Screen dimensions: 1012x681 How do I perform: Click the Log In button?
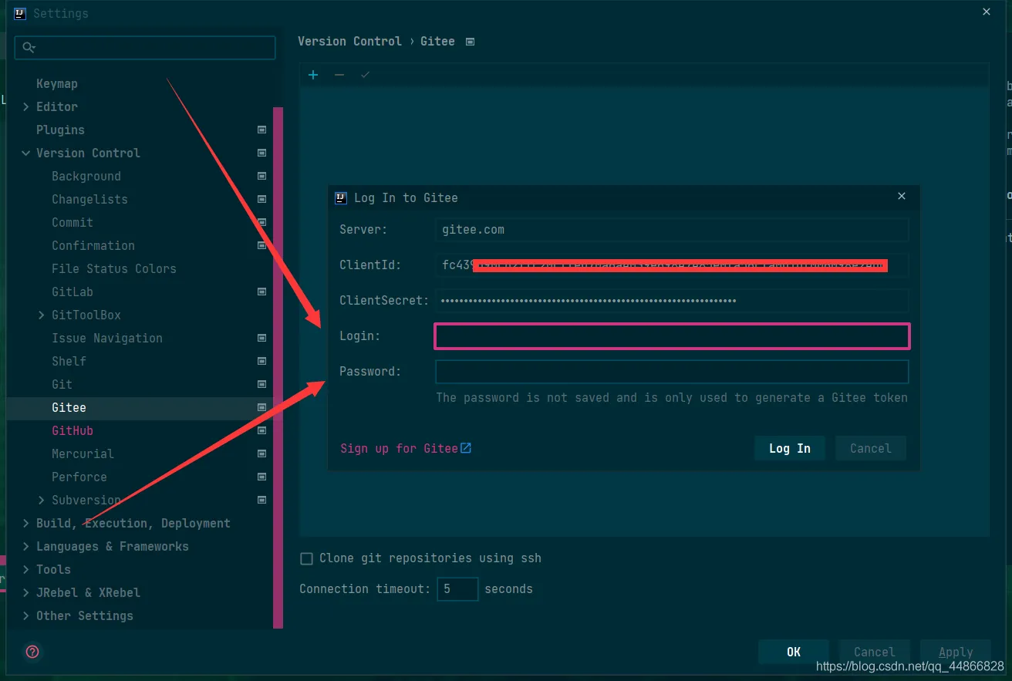pos(790,448)
